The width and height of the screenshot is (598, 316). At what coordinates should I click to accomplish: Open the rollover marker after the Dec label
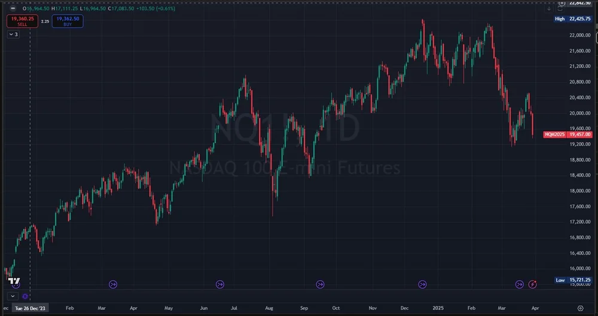422,284
